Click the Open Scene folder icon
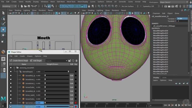The width and height of the screenshot is (192, 108). [x=25, y=6]
